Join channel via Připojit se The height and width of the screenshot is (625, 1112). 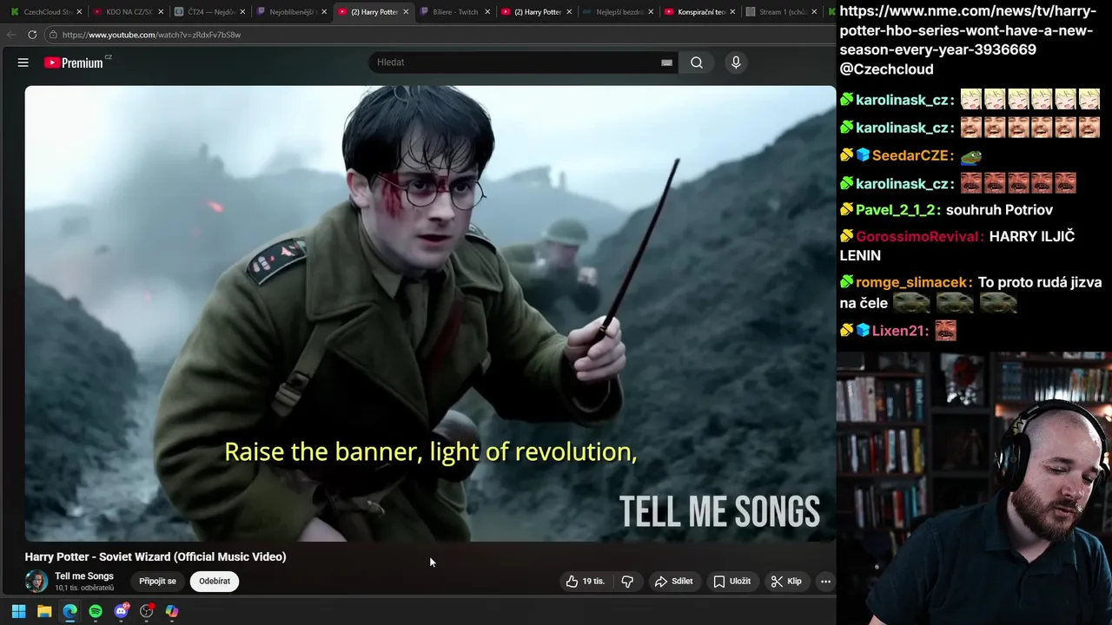(157, 582)
